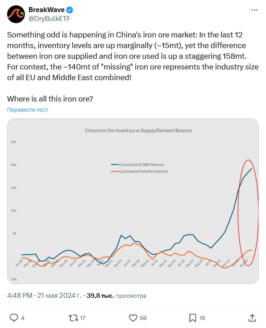Click the reply speech bubble icon
Screen dimensions: 266x328
click(x=14, y=318)
